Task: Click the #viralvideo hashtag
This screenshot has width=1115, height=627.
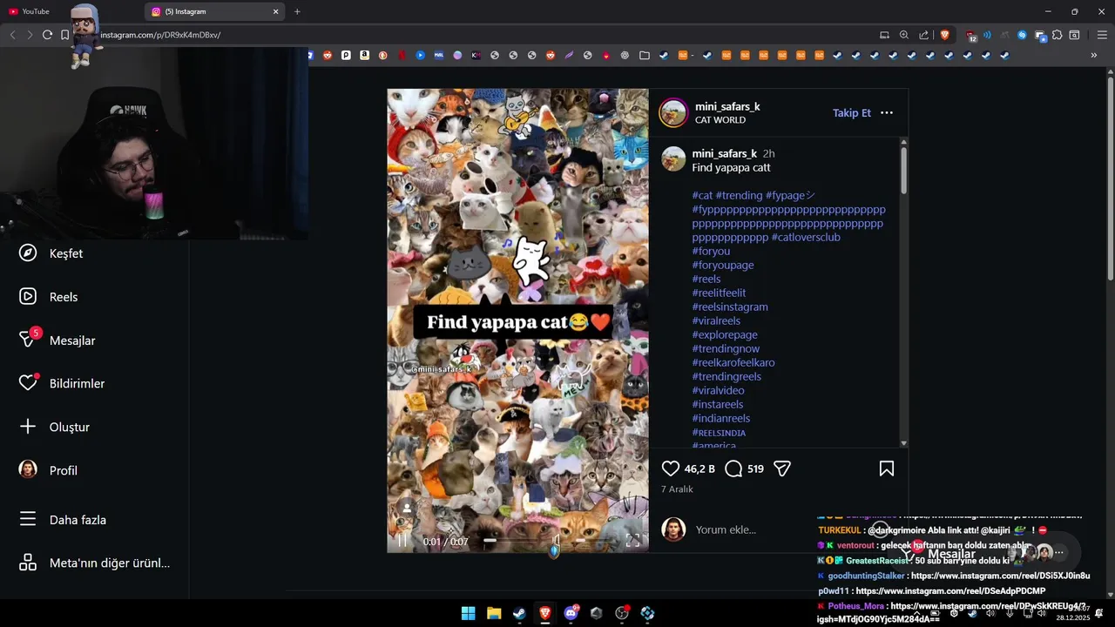Action: coord(719,390)
